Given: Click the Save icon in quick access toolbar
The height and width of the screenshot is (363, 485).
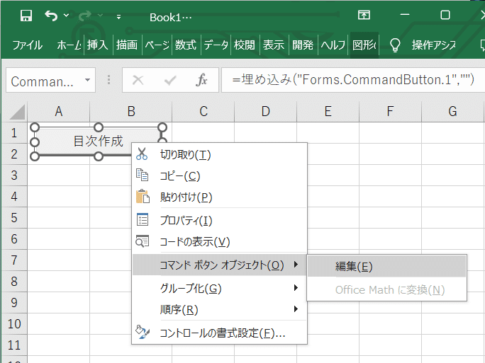Looking at the screenshot, I should (x=26, y=16).
